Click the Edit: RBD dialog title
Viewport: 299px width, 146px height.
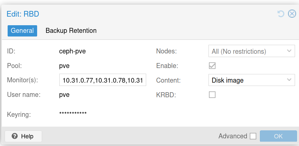23,14
